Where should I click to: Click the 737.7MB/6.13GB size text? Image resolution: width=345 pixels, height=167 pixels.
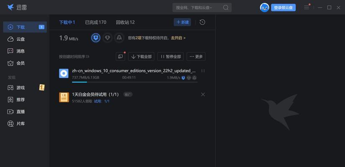[85, 78]
